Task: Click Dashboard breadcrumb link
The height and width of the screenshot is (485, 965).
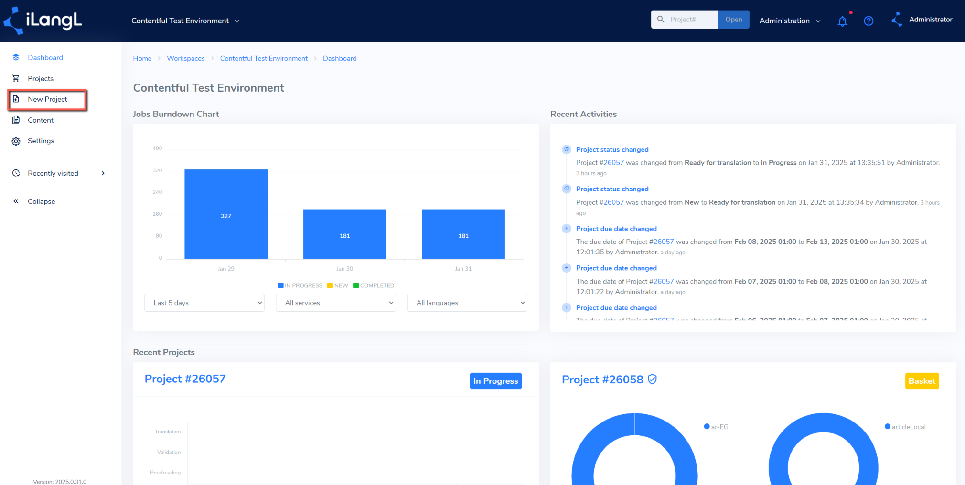Action: point(340,58)
